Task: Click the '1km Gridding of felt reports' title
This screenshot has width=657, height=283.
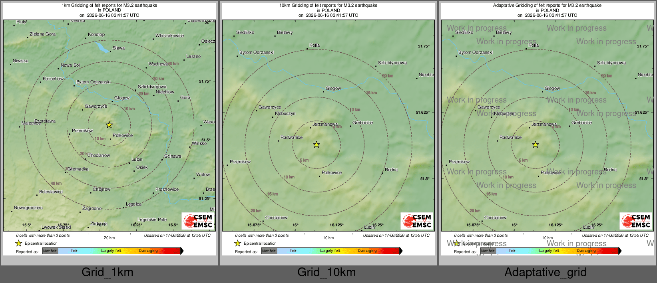Action: point(109,6)
